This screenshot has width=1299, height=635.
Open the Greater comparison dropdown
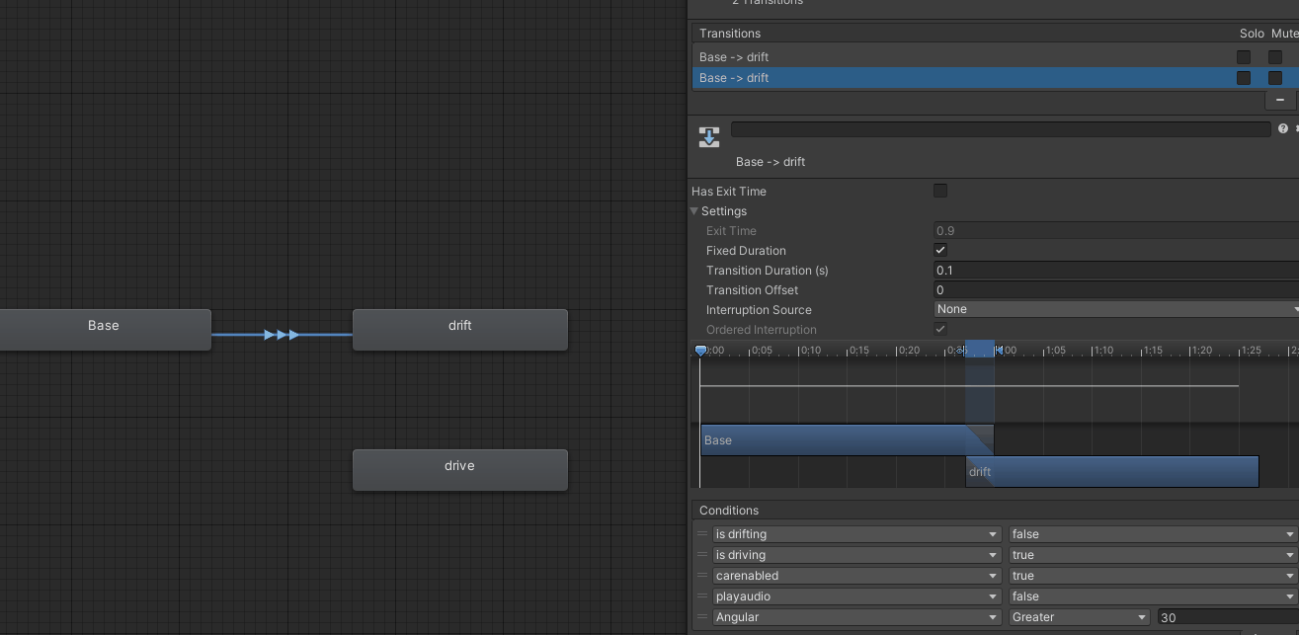1077,617
